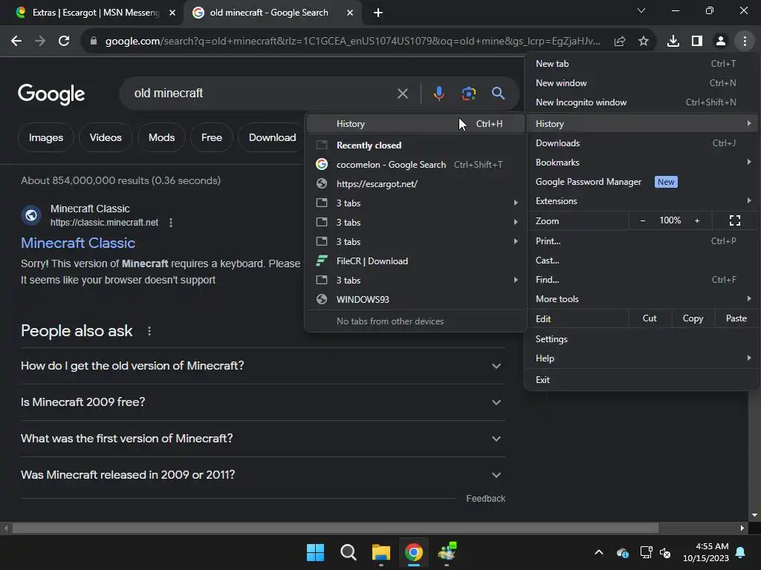Open People also ask options dots
761x570 pixels.
(x=149, y=331)
